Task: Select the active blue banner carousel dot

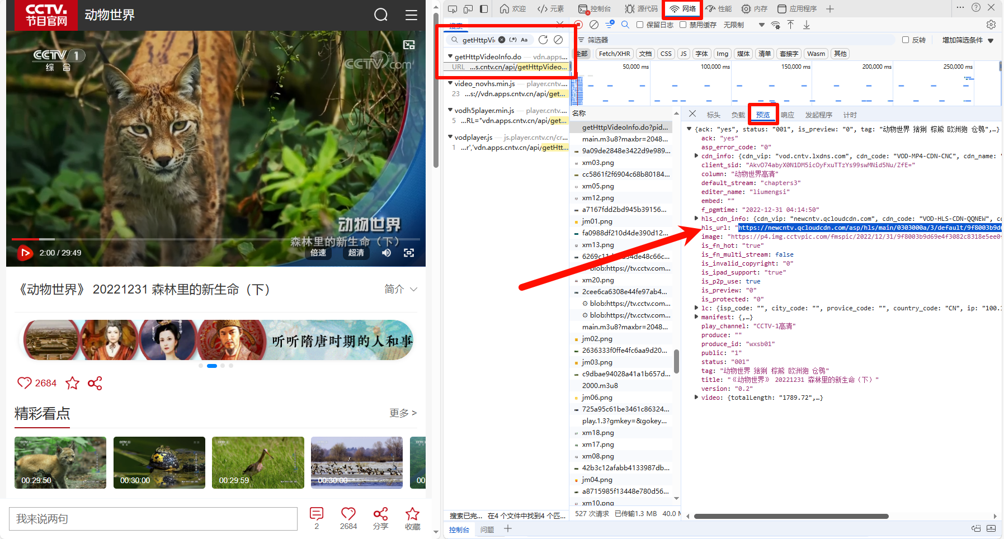Action: (x=212, y=366)
